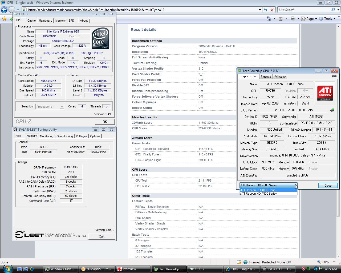Click the IE status bar globe icon
The image size is (341, 273).
[246, 262]
